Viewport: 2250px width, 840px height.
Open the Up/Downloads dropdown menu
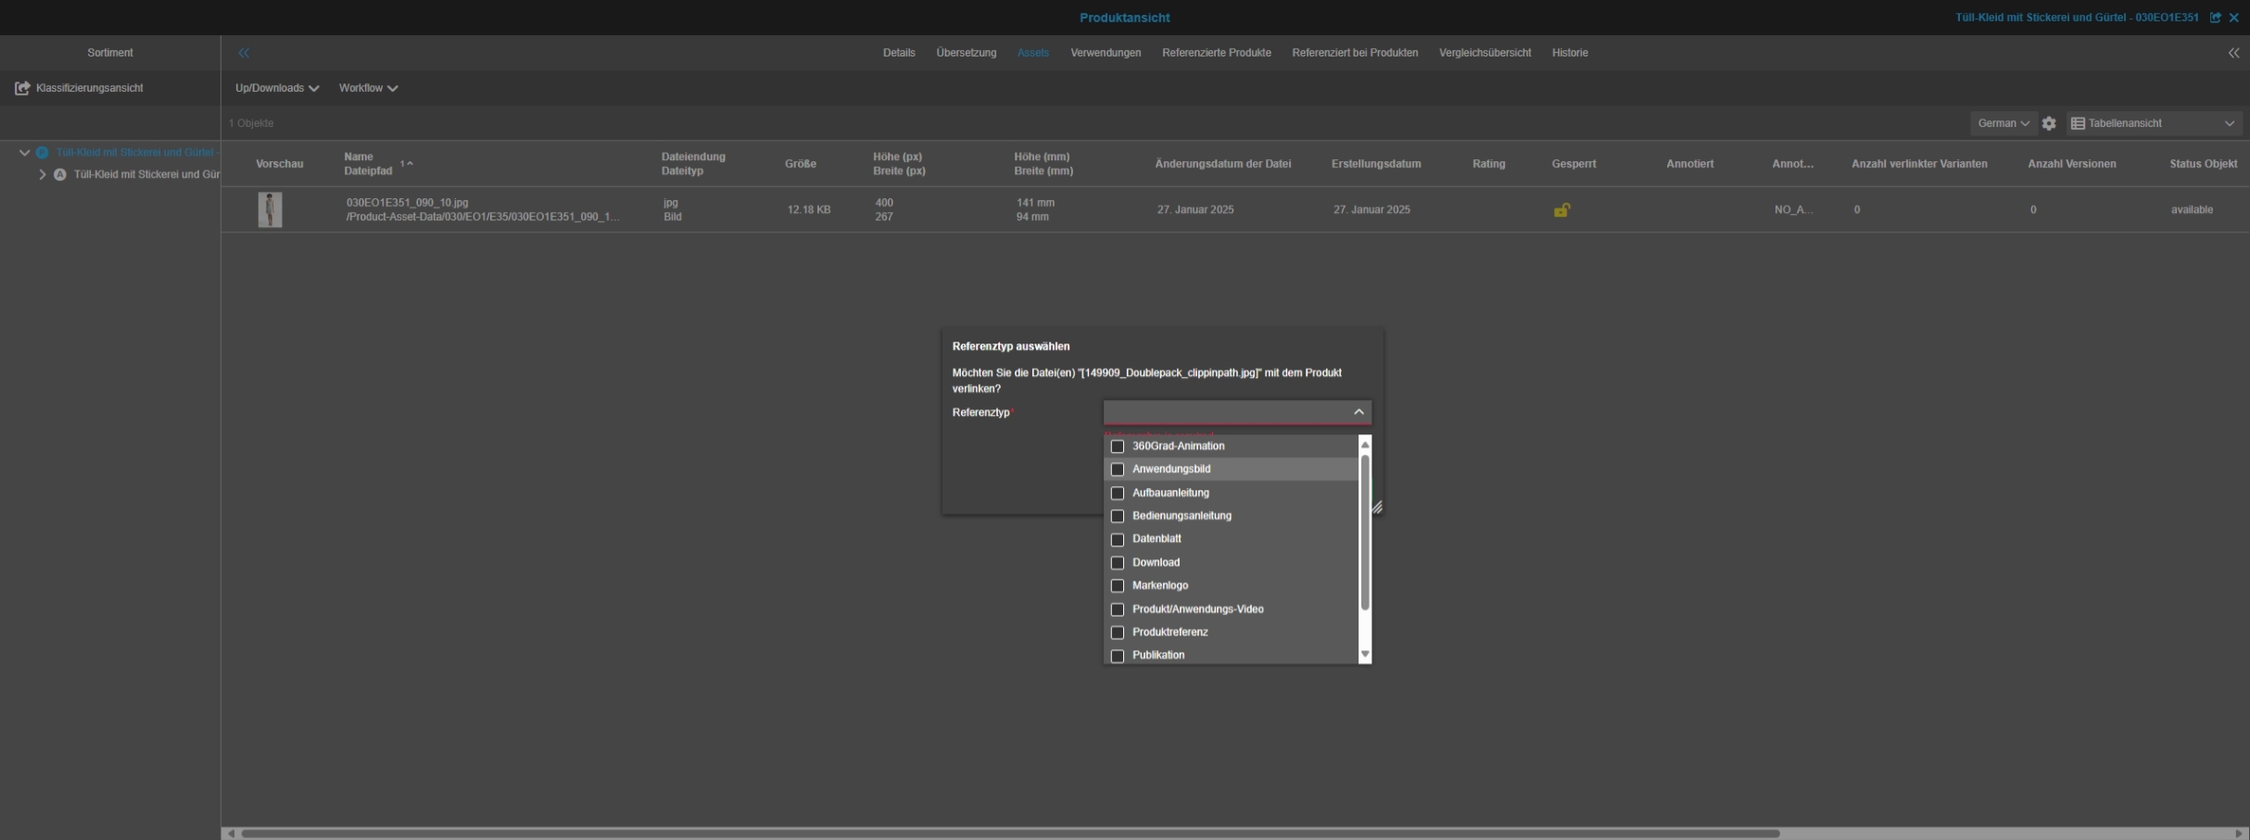pyautogui.click(x=276, y=88)
